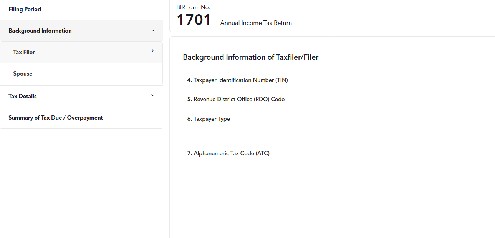Viewport: 495px width, 238px height.
Task: Click the Background Information of Taxfiler/Filer heading
Action: pyautogui.click(x=250, y=57)
